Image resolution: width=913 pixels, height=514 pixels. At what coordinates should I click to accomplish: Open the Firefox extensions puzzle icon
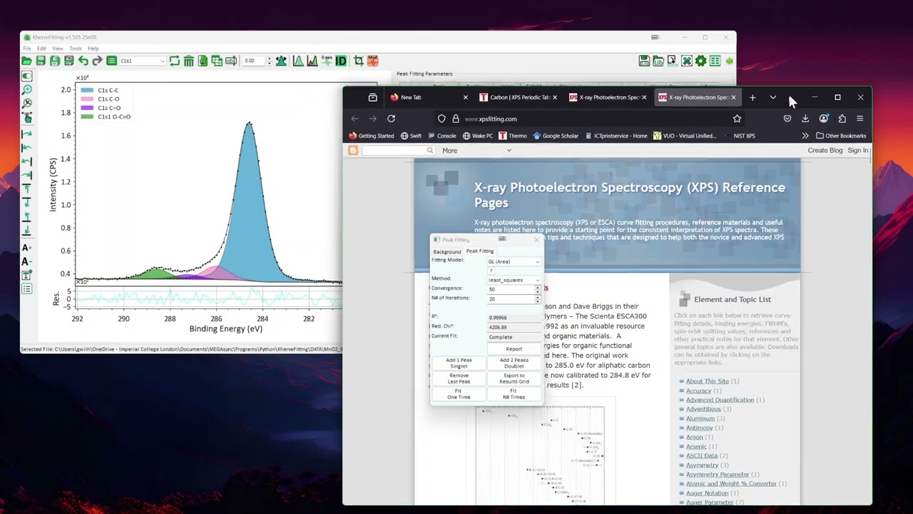point(842,119)
